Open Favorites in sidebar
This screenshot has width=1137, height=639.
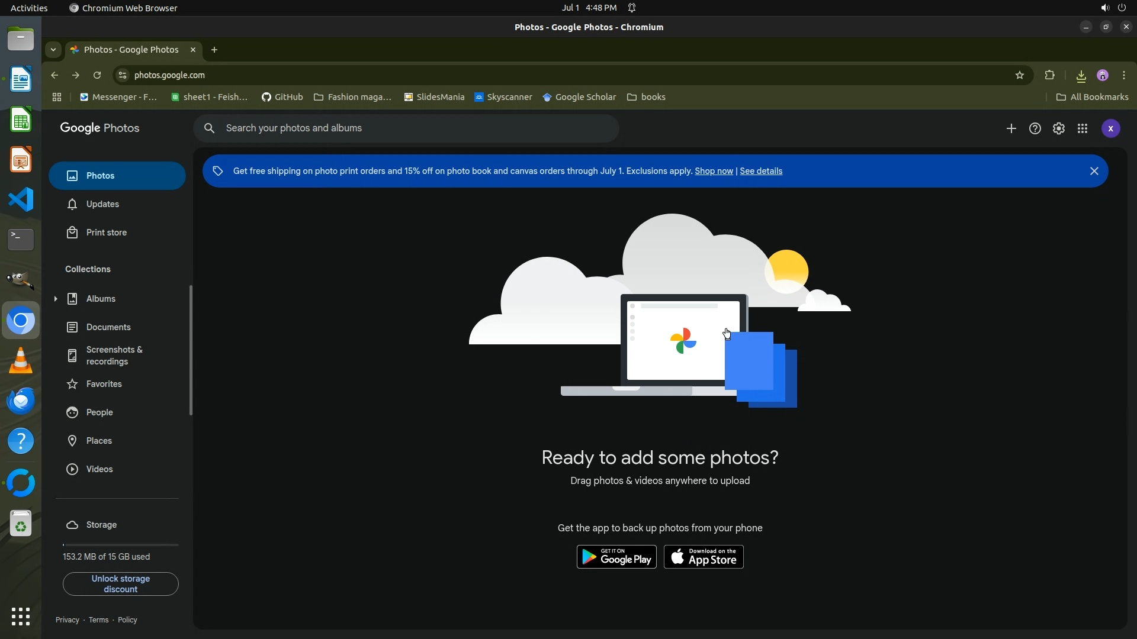tap(104, 384)
